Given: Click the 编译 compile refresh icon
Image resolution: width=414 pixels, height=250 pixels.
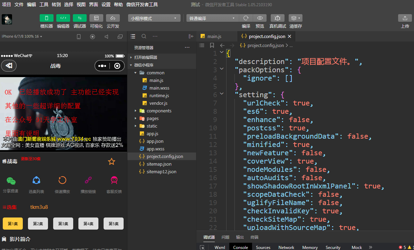Looking at the screenshot, I should click(x=246, y=18).
